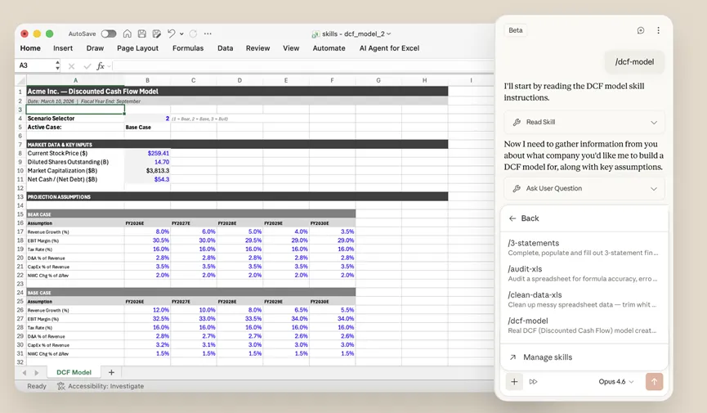Open the Insert ribbon tab
707x413 pixels.
point(63,48)
